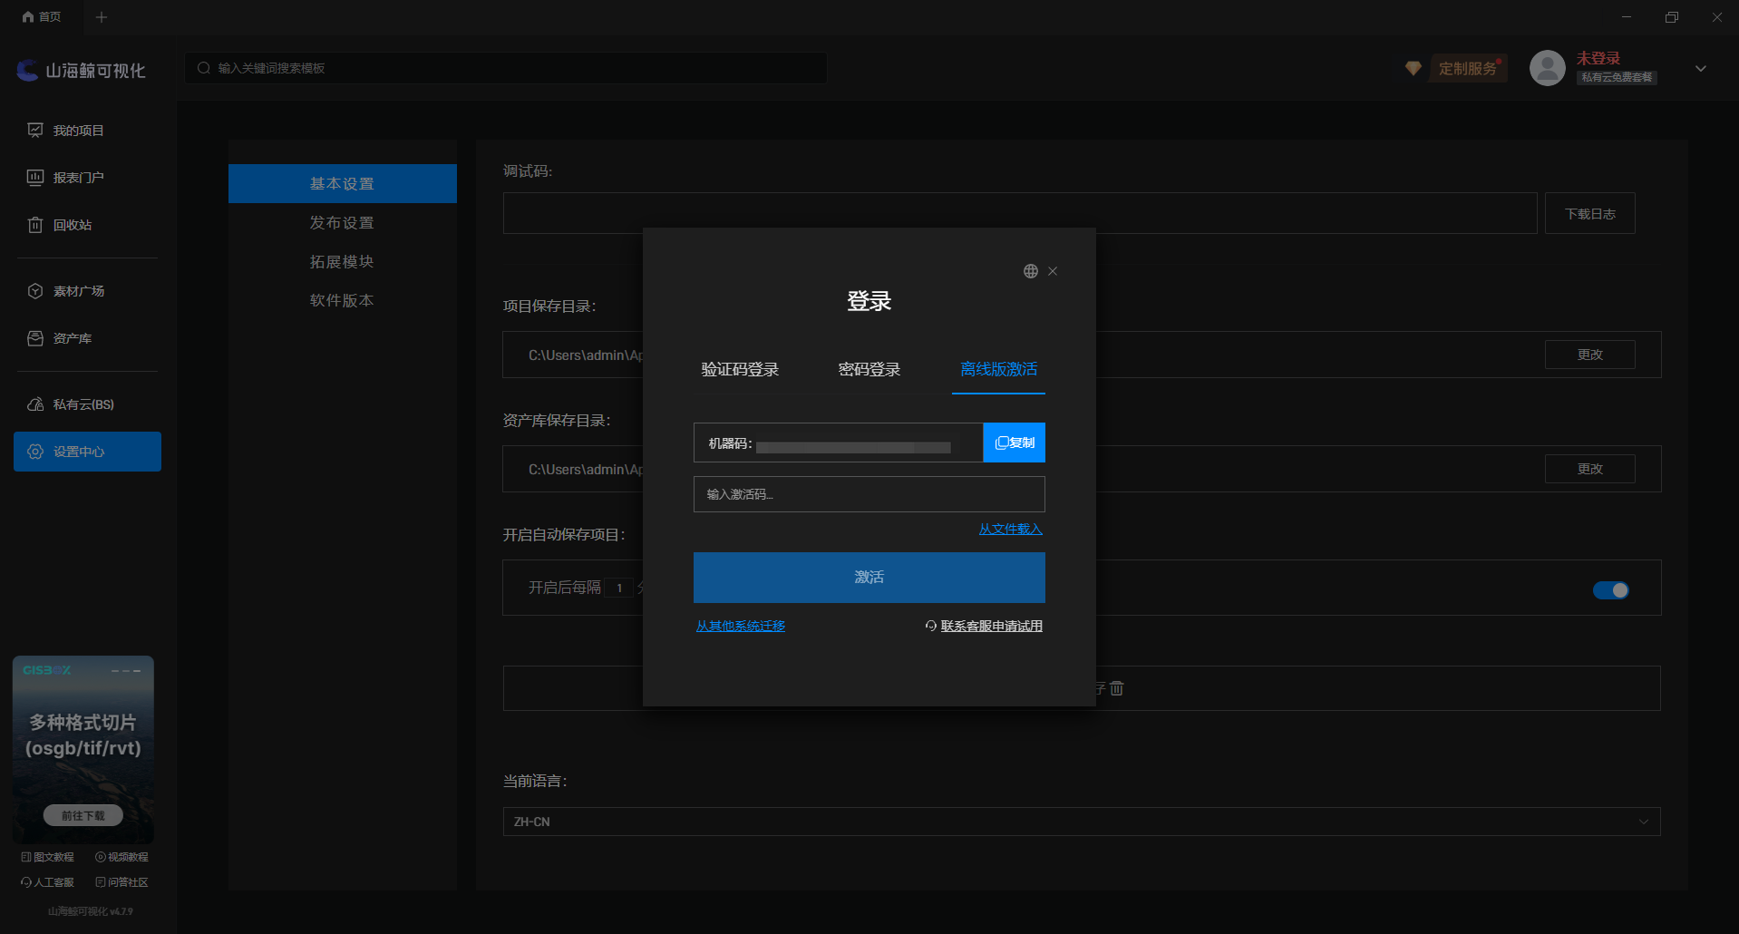Viewport: 1739px width, 934px height.
Task: Click the 输入激活码 input field
Action: coord(869,494)
